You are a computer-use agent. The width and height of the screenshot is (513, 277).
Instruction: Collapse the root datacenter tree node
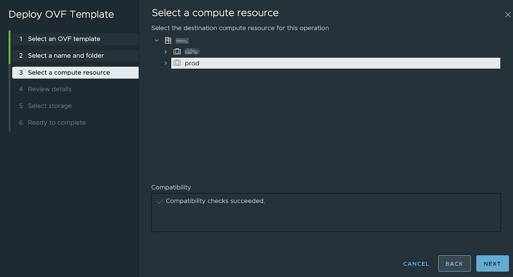(157, 40)
